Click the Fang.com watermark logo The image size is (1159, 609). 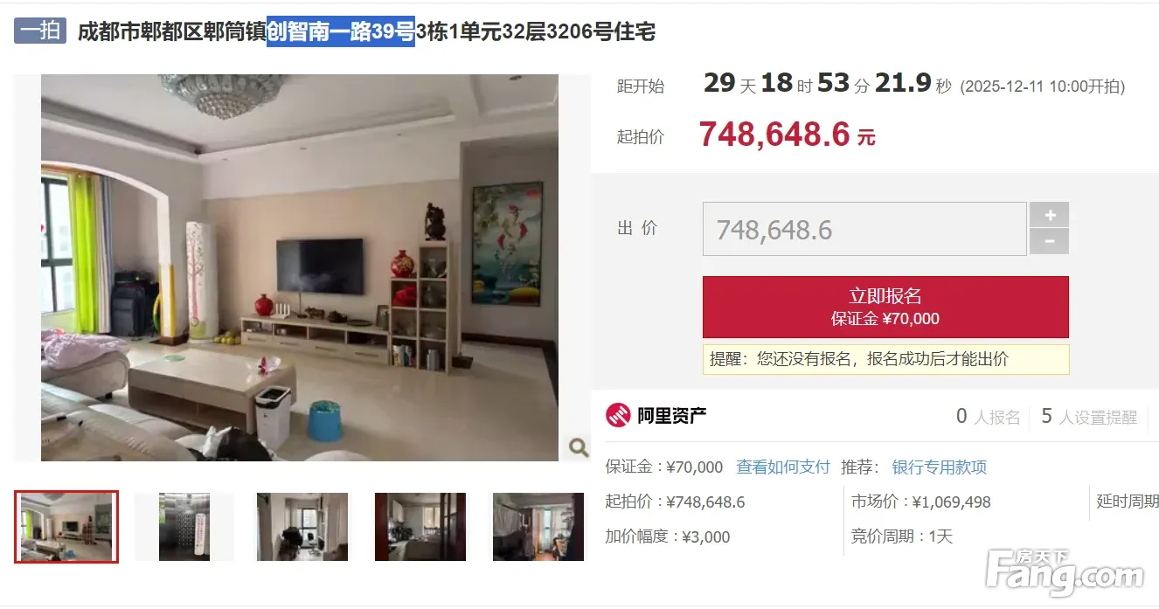1065,571
